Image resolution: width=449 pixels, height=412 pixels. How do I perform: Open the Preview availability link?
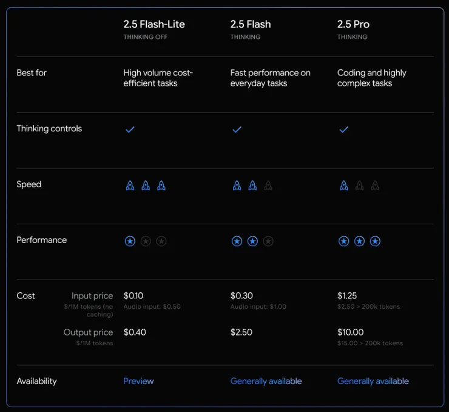point(138,381)
